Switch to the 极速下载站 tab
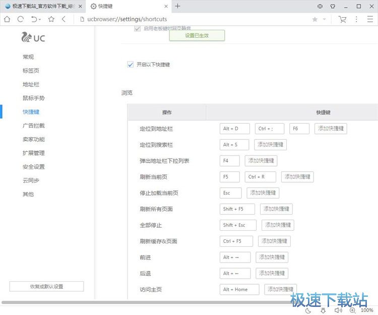 43,6
